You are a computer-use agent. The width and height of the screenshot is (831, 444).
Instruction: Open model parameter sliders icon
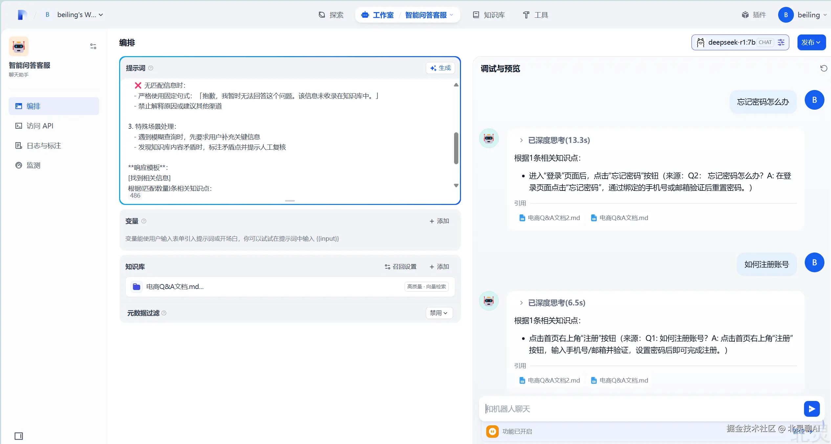(781, 42)
